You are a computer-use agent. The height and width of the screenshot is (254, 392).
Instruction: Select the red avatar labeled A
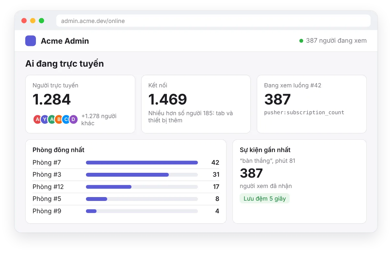point(38,119)
